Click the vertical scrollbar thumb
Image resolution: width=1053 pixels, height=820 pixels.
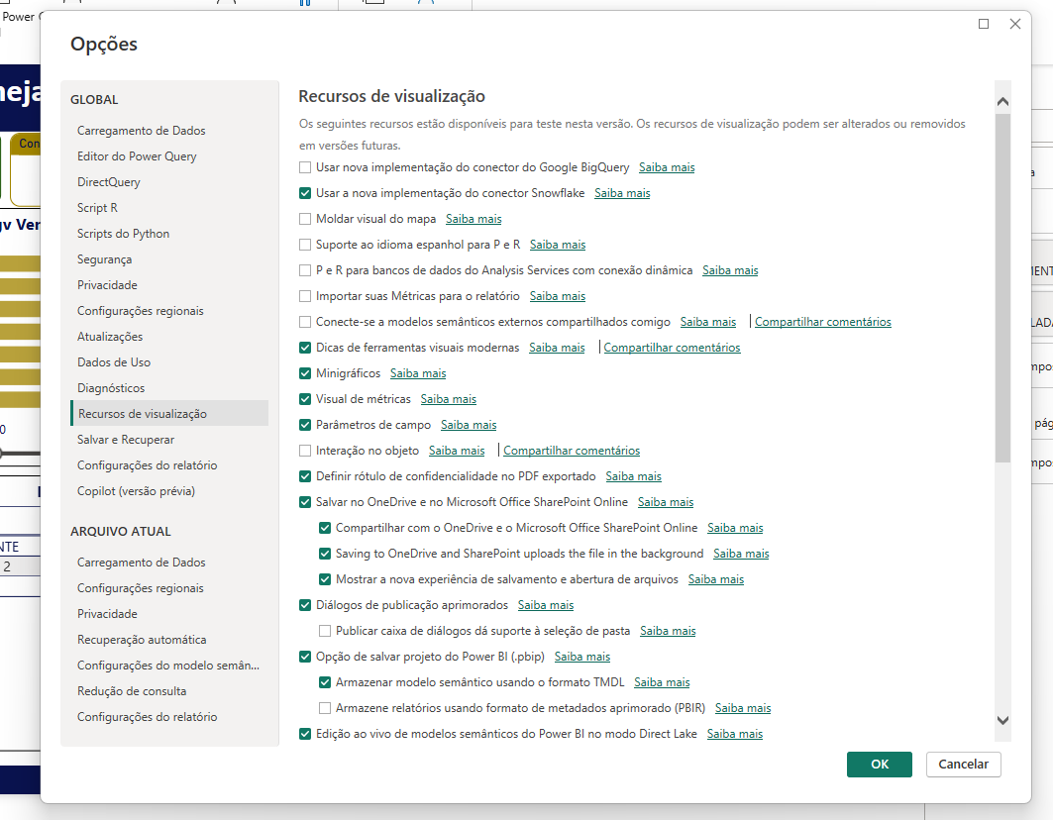coord(1002,288)
